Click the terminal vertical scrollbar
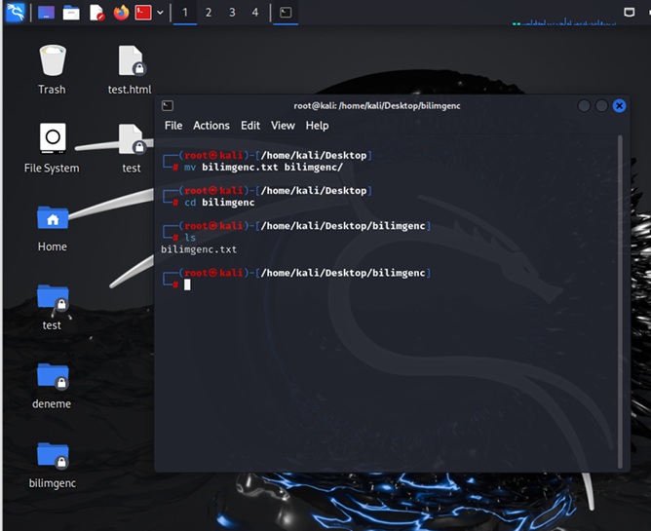The image size is (651, 531). coord(620,302)
